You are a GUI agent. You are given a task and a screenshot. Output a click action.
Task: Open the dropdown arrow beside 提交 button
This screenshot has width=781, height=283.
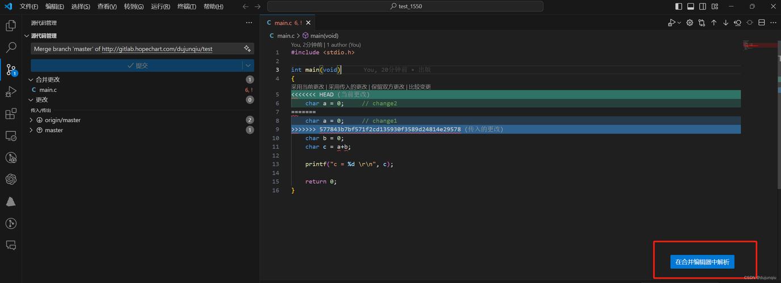tap(248, 66)
